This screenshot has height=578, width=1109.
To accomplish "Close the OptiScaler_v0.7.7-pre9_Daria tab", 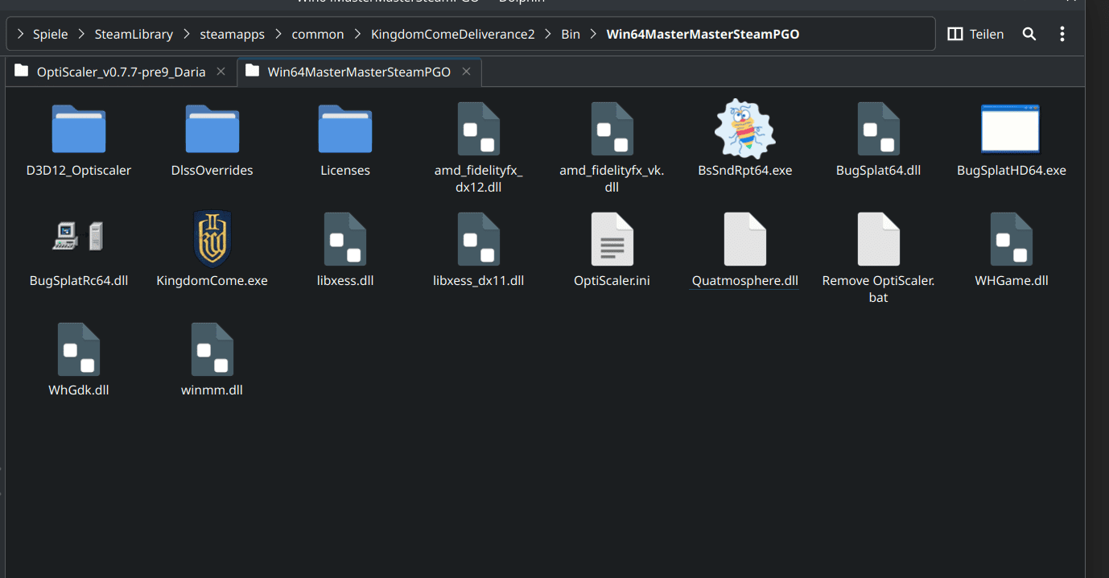I will (x=221, y=72).
